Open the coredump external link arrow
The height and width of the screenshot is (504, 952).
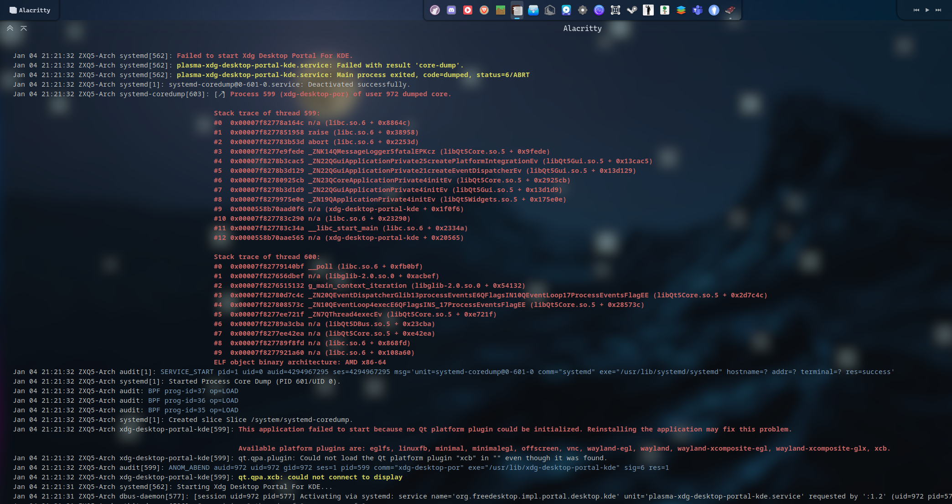[x=221, y=94]
